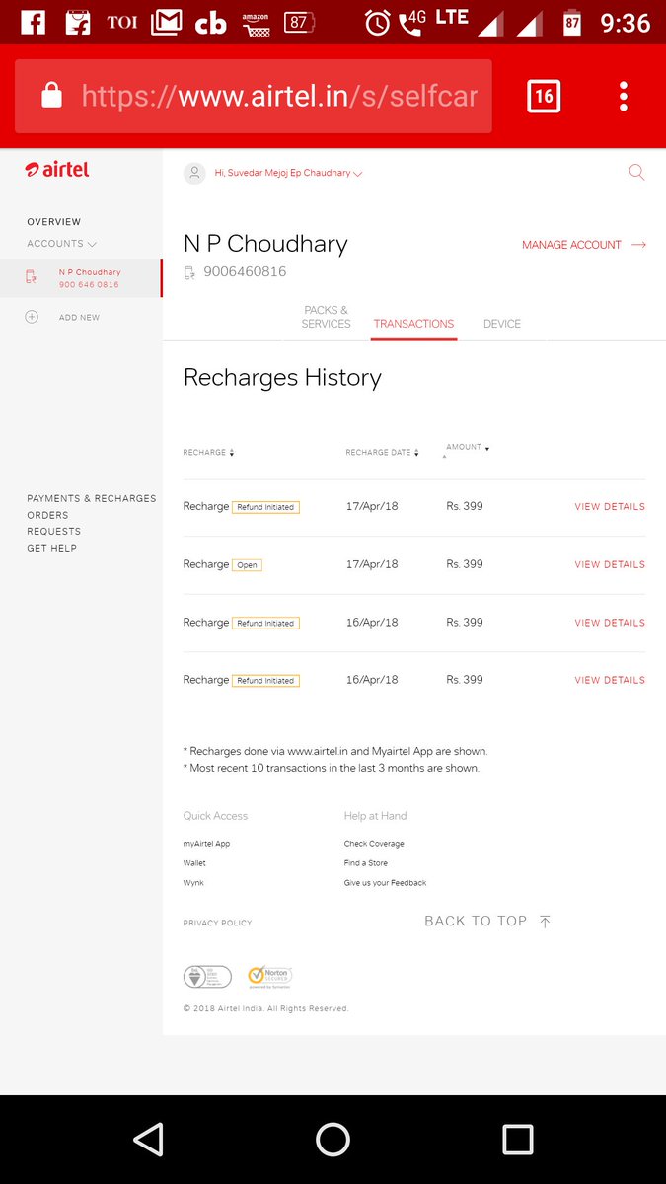Tap the Android recent apps button
The width and height of the screenshot is (666, 1184).
click(x=517, y=1140)
